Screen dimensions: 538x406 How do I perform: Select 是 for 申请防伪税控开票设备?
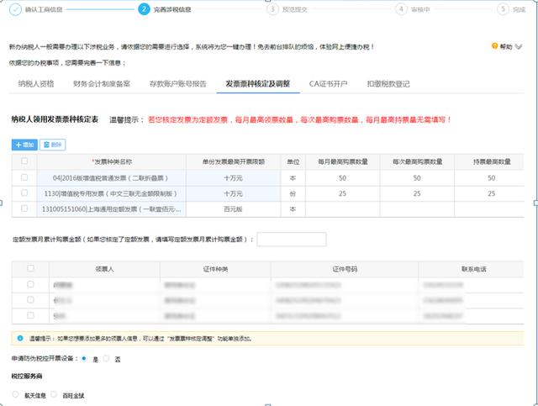pyautogui.click(x=84, y=359)
